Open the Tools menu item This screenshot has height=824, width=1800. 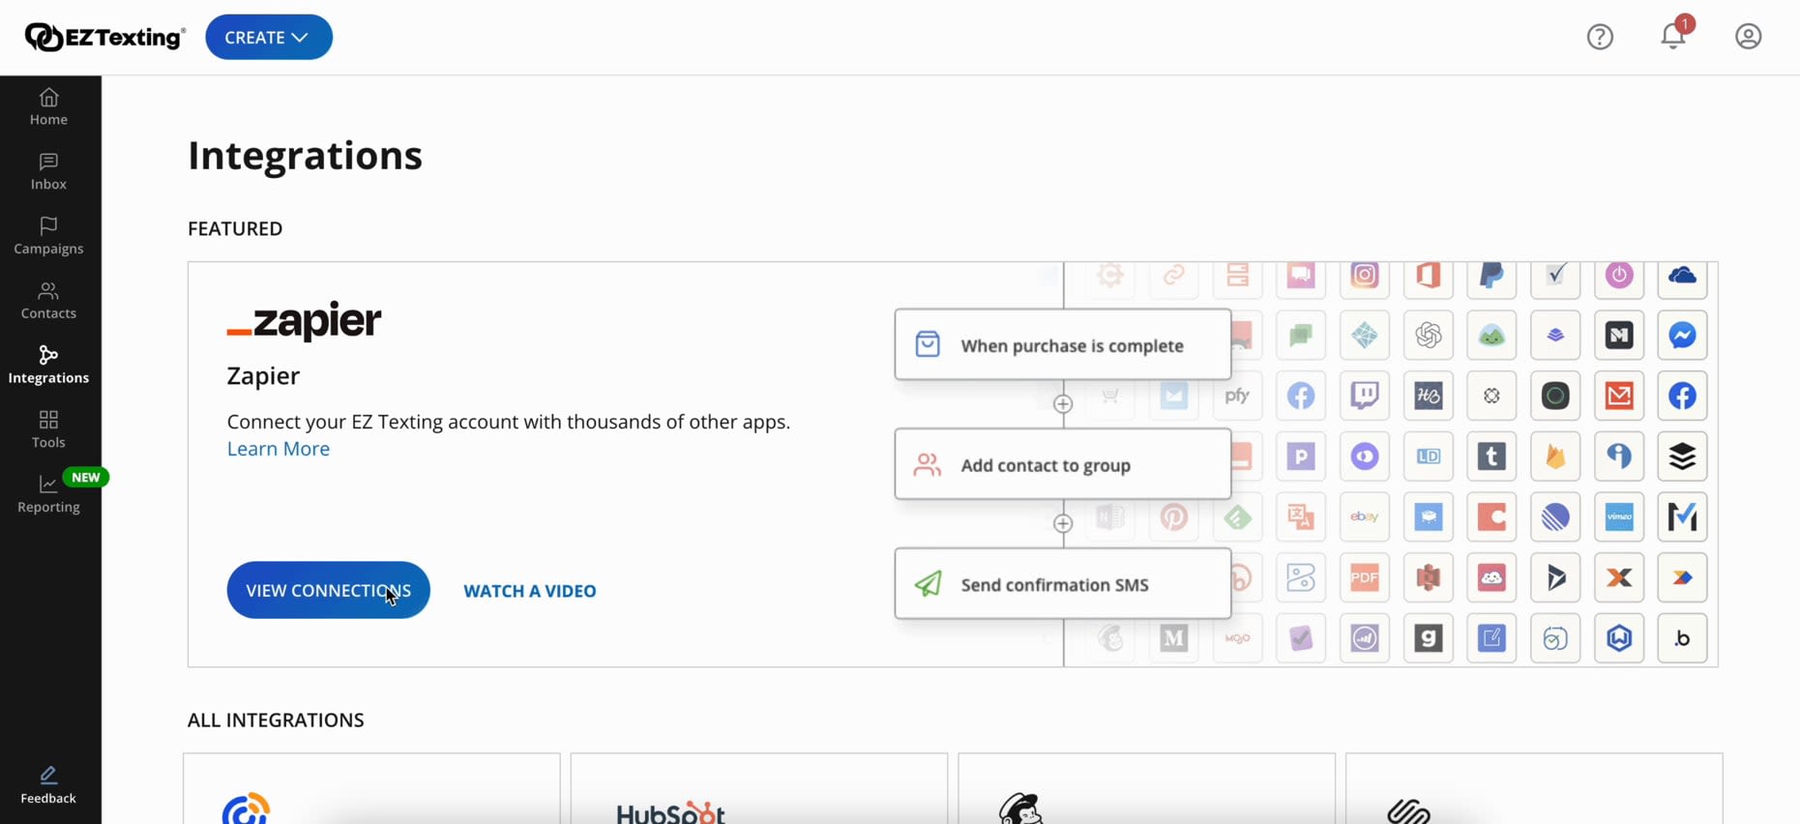pos(48,430)
